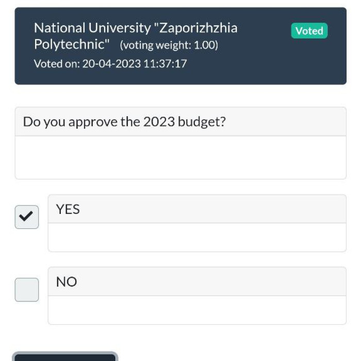The height and width of the screenshot is (361, 361).
Task: Select the NO answer label
Action: pyautogui.click(x=67, y=282)
